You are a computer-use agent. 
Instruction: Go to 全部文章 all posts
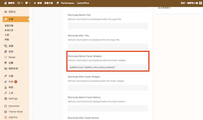click(9, 26)
